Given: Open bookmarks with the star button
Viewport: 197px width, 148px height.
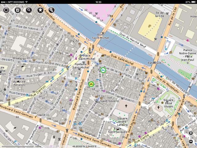Looking at the screenshot, I should click(40, 10).
